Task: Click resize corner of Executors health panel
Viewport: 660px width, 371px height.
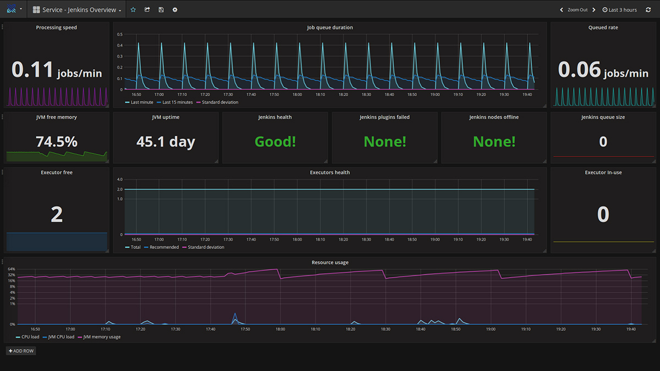Action: [544, 251]
